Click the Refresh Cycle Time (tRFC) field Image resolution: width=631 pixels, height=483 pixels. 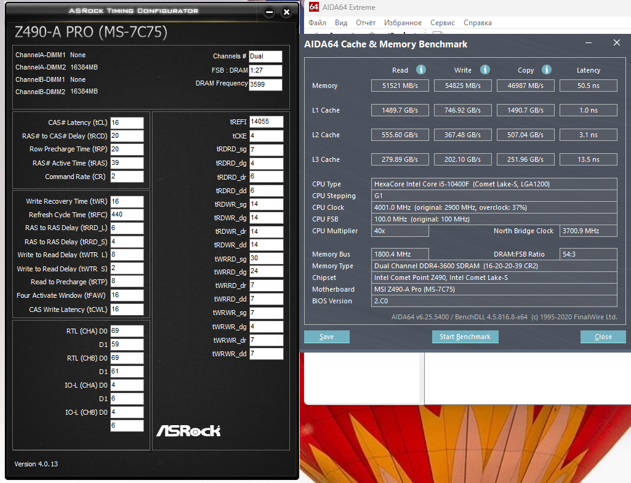(127, 215)
